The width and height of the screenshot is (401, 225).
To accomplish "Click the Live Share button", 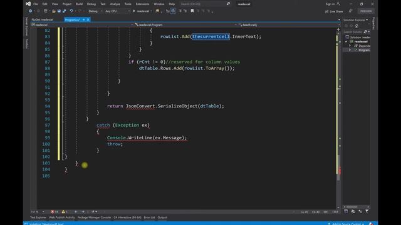I will click(x=334, y=11).
